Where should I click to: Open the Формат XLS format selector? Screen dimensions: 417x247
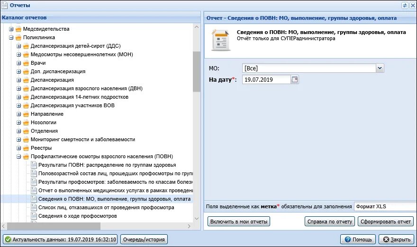pos(385,206)
